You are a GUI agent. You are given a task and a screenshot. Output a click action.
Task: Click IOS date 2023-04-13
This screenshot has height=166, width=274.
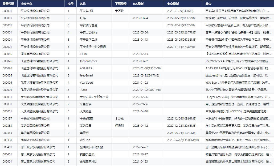[141, 40]
